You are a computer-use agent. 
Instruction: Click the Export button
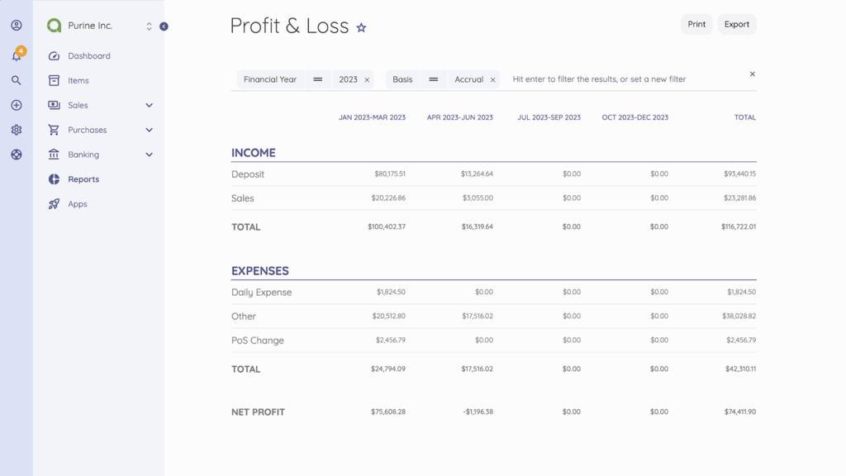click(x=736, y=25)
